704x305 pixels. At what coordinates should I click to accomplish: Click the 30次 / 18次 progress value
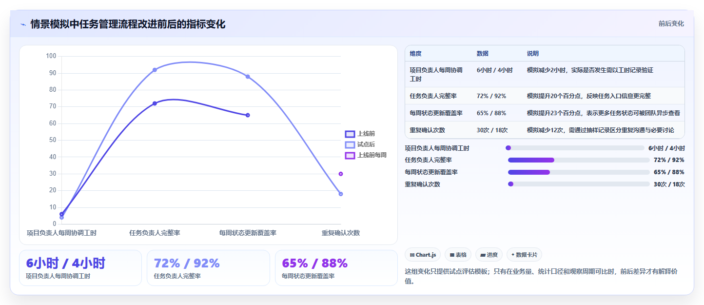pos(669,184)
